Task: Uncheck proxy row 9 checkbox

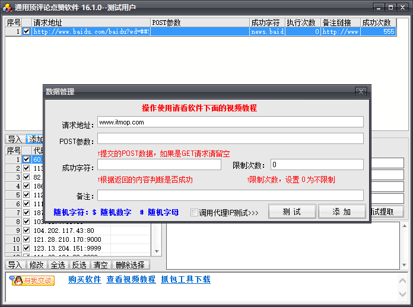Action: click(26, 231)
